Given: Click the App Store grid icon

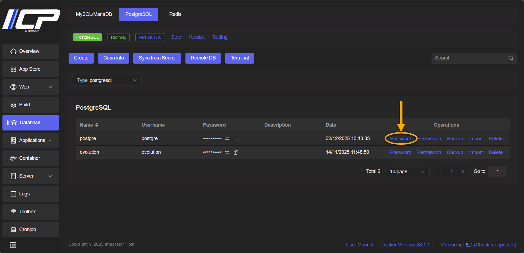Looking at the screenshot, I should pyautogui.click(x=13, y=69).
